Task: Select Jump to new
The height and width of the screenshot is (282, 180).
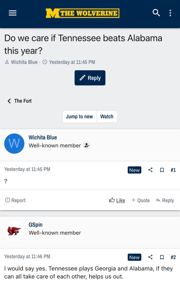Action: pyautogui.click(x=79, y=117)
